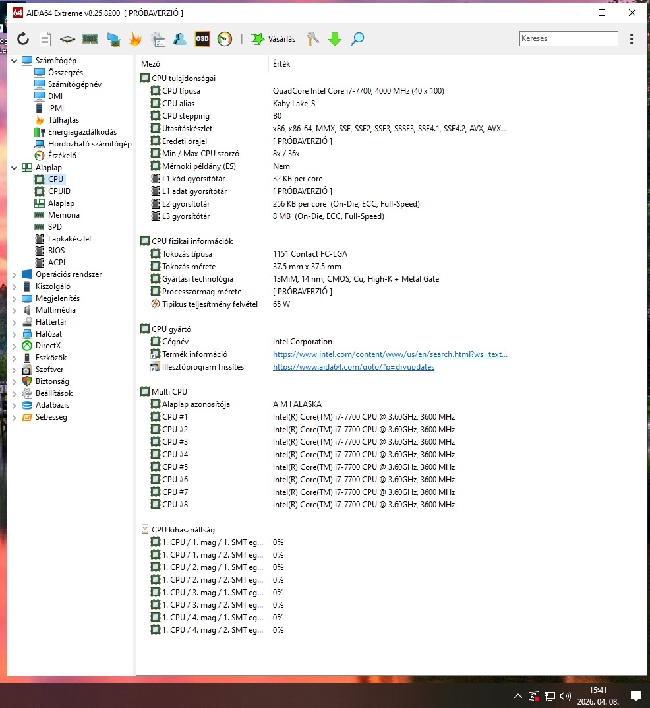Click the Beállítások gear icon
This screenshot has width=650, height=708.
(x=27, y=393)
